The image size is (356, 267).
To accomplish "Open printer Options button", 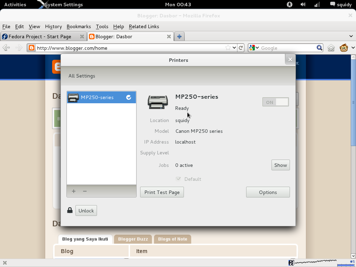I will pos(268,192).
